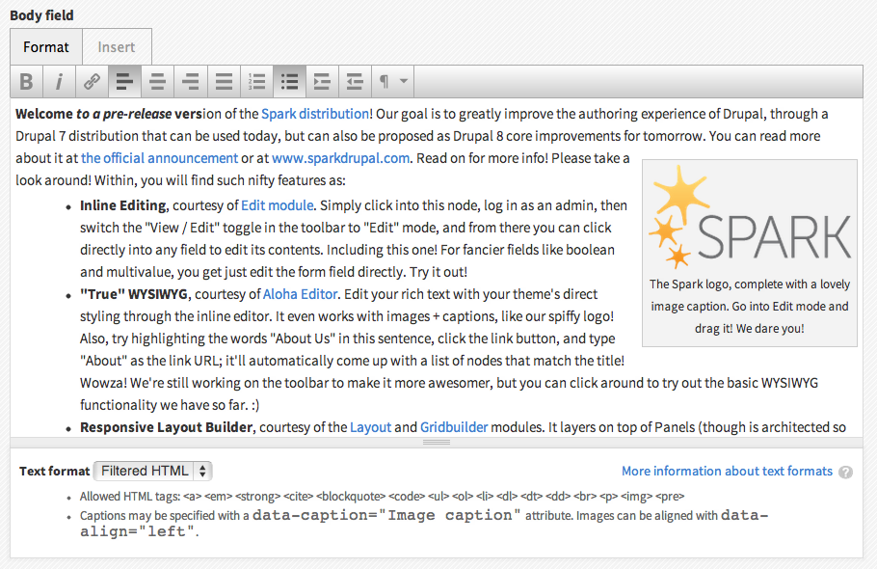The height and width of the screenshot is (569, 877).
Task: Switch to the Insert tab
Action: click(117, 47)
